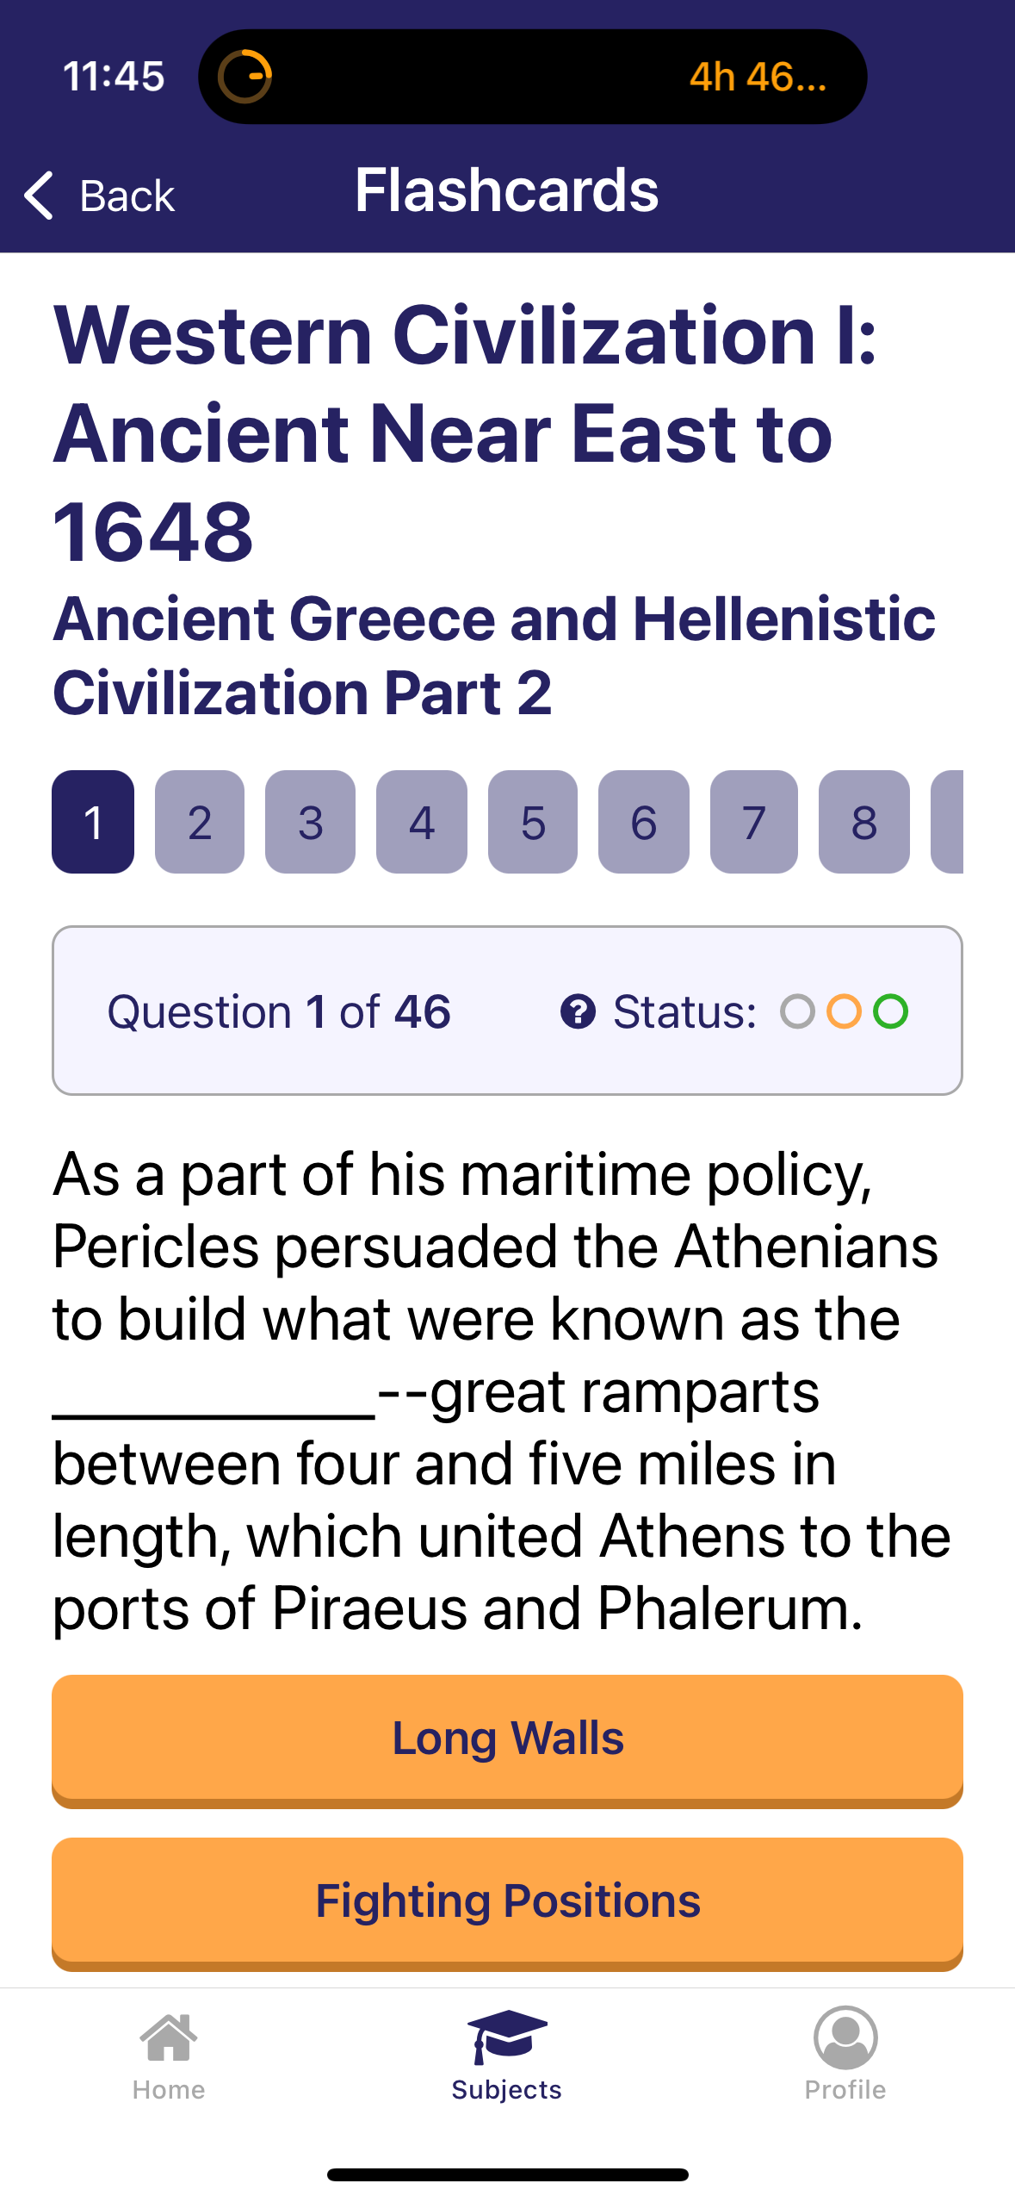This screenshot has height=2202, width=1015.
Task: Open the Profile avatar icon
Action: (845, 2037)
